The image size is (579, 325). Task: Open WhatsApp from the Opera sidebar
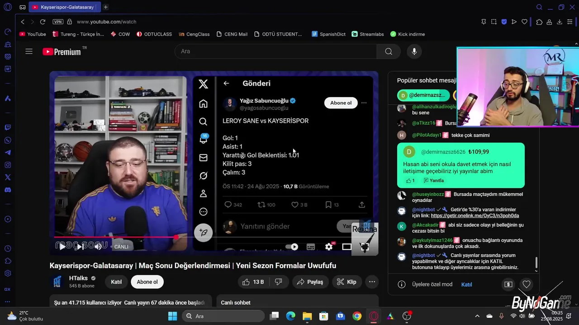8,140
